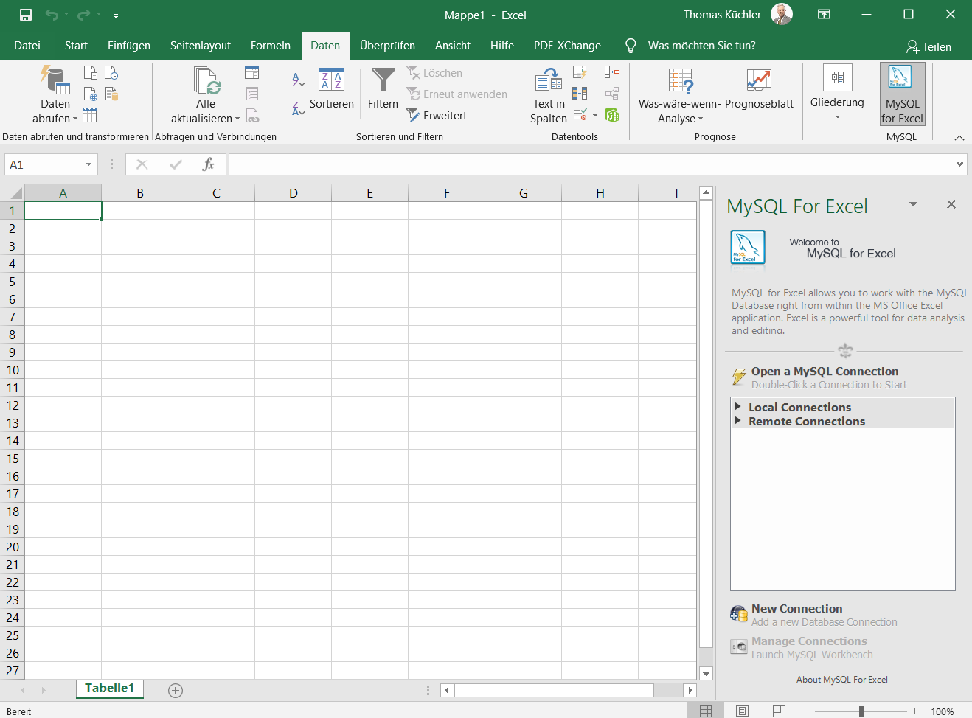
Task: Switch to Page Break Preview in status bar
Action: pyautogui.click(x=779, y=711)
